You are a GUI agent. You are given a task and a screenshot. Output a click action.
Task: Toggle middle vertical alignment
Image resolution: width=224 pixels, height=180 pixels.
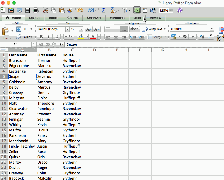click(x=116, y=29)
